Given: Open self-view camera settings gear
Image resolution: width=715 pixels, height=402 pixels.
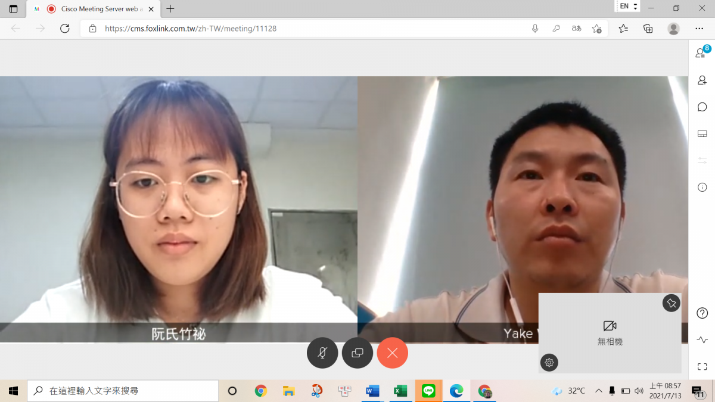Looking at the screenshot, I should (x=549, y=362).
